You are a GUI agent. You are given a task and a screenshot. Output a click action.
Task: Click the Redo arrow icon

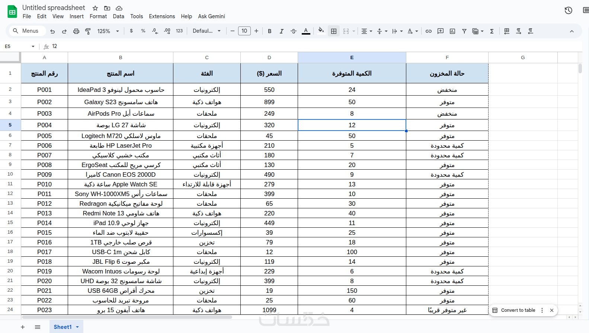click(64, 31)
